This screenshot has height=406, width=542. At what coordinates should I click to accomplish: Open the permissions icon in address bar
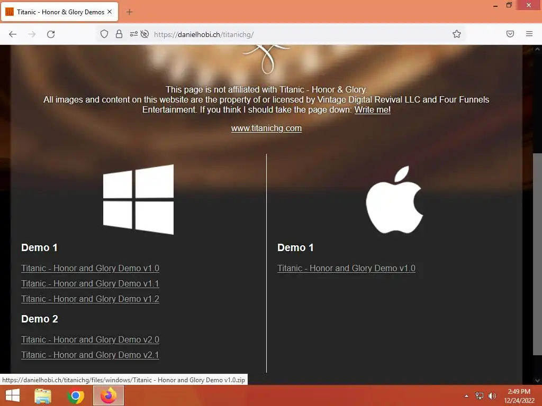pos(133,34)
